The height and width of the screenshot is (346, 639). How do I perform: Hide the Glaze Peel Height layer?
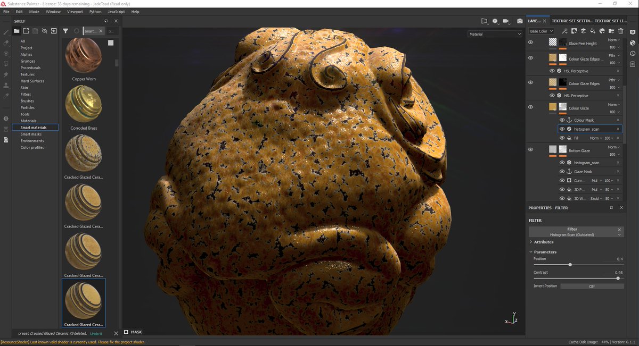[530, 43]
